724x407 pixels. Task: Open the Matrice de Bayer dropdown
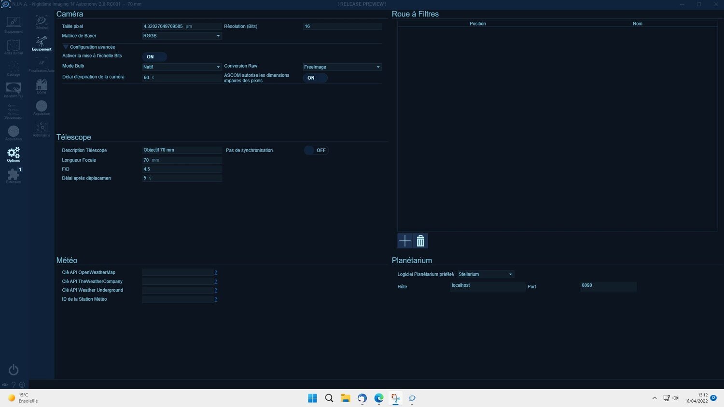click(x=182, y=36)
